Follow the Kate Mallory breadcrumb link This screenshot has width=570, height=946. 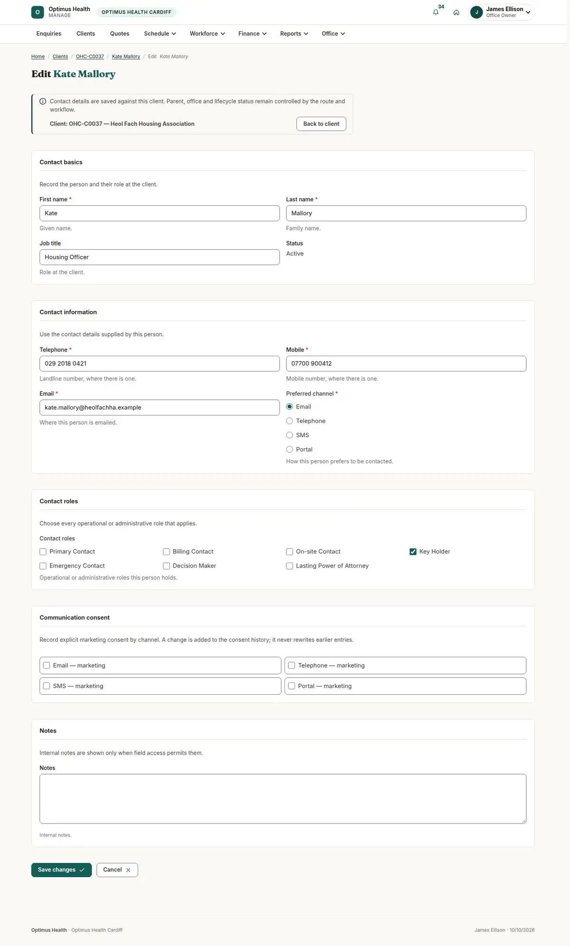pos(126,57)
